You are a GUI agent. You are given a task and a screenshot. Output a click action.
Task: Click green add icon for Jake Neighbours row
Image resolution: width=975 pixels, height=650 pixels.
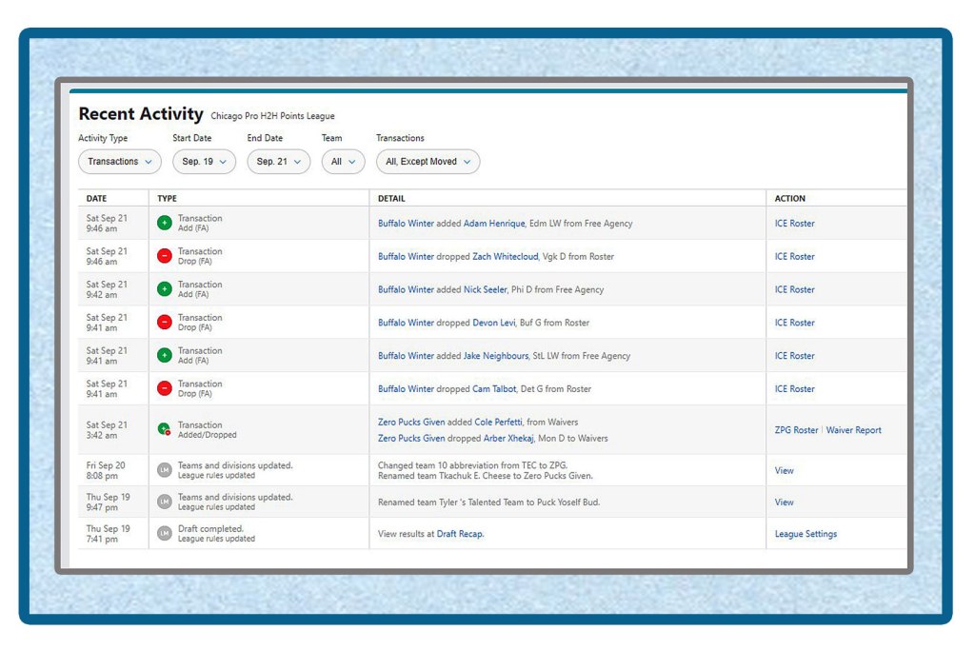point(164,356)
